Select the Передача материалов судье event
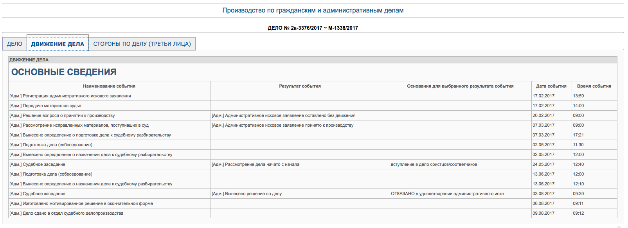This screenshot has height=228, width=628. (x=45, y=106)
